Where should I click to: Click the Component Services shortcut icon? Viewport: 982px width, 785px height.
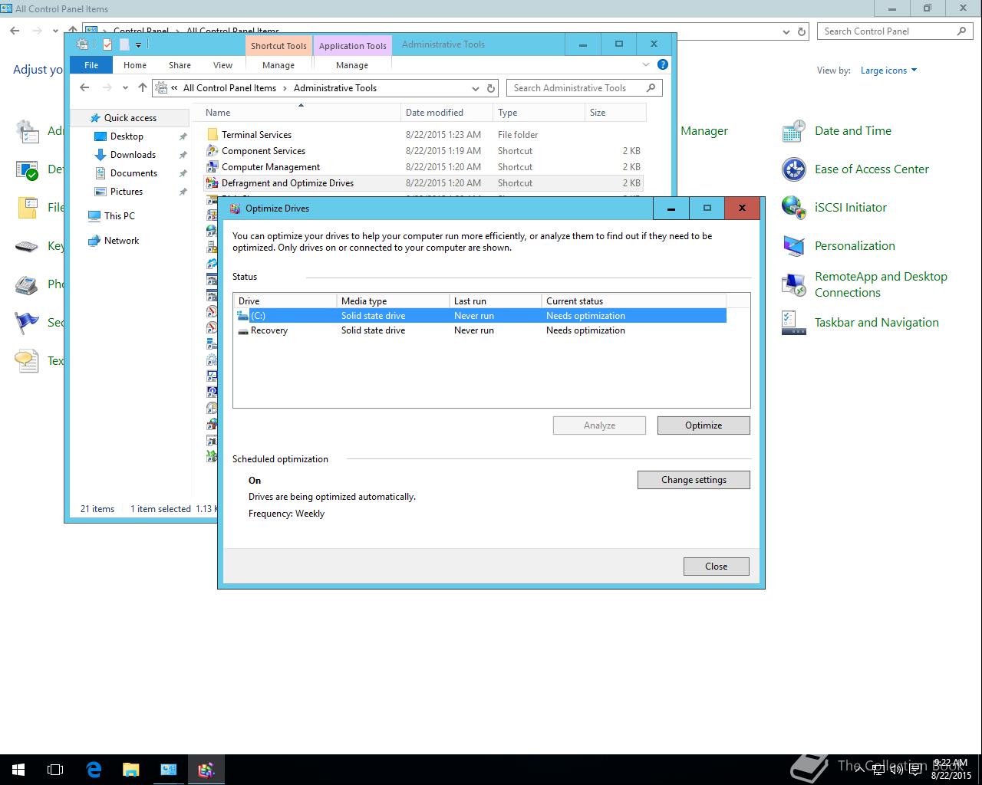pyautogui.click(x=213, y=151)
